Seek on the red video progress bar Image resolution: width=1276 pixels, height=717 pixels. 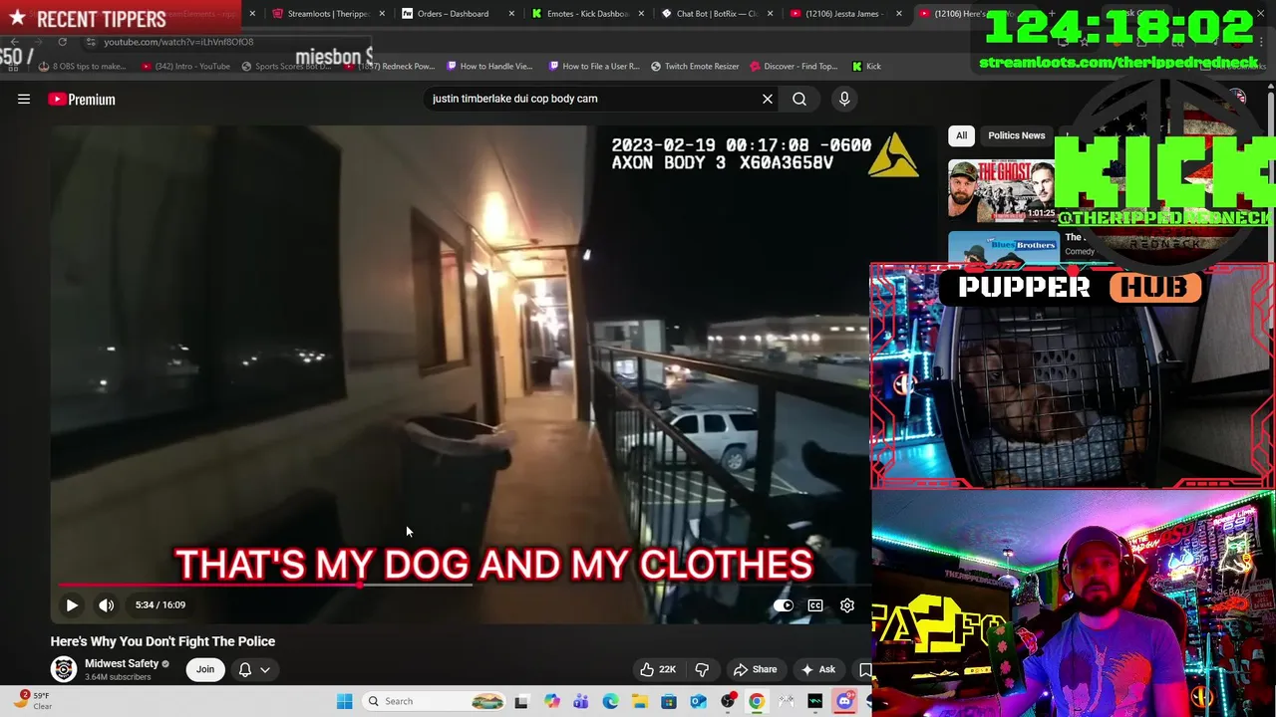tap(464, 586)
